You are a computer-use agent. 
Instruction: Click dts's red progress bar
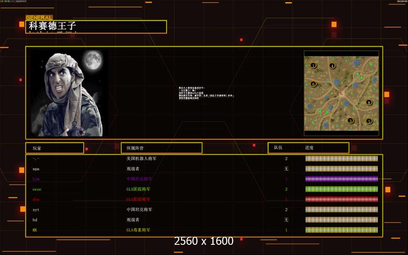tap(342, 199)
